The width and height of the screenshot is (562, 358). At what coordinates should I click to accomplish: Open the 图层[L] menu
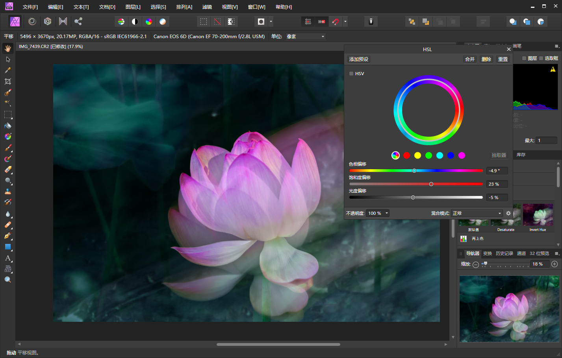click(x=133, y=7)
